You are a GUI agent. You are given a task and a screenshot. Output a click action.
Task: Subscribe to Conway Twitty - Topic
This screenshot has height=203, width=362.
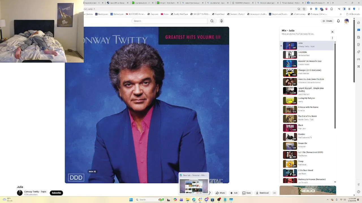click(x=56, y=193)
